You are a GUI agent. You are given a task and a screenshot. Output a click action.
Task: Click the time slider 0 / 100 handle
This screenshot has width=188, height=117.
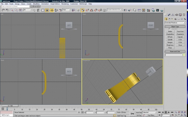10,106
